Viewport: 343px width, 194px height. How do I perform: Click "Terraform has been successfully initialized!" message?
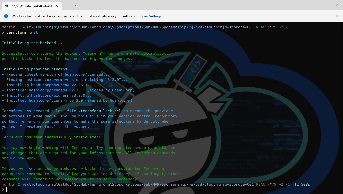click(x=51, y=137)
